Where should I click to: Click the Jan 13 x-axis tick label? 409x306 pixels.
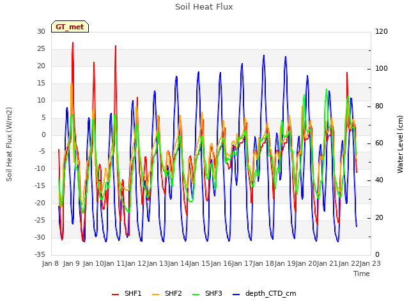pos(157,263)
